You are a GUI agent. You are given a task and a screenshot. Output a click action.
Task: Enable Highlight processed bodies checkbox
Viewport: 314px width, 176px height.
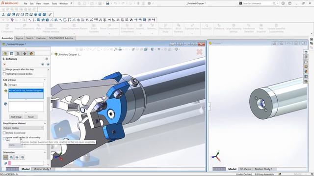pyautogui.click(x=4, y=74)
